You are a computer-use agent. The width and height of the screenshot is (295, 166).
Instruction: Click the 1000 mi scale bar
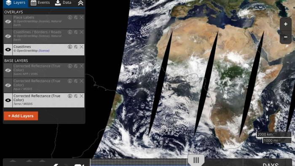click(x=277, y=140)
